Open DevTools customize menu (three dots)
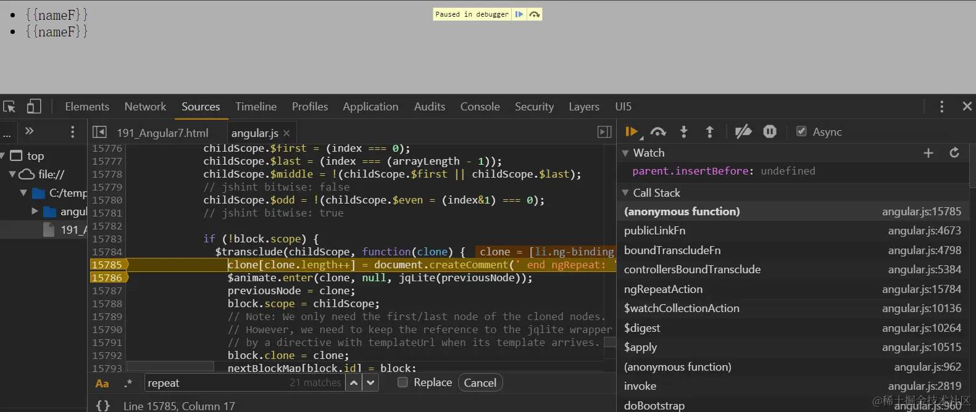 (941, 107)
